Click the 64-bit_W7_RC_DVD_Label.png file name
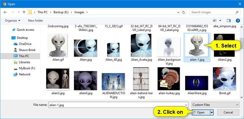Viewport: 244px width, 119px height. pos(169,28)
